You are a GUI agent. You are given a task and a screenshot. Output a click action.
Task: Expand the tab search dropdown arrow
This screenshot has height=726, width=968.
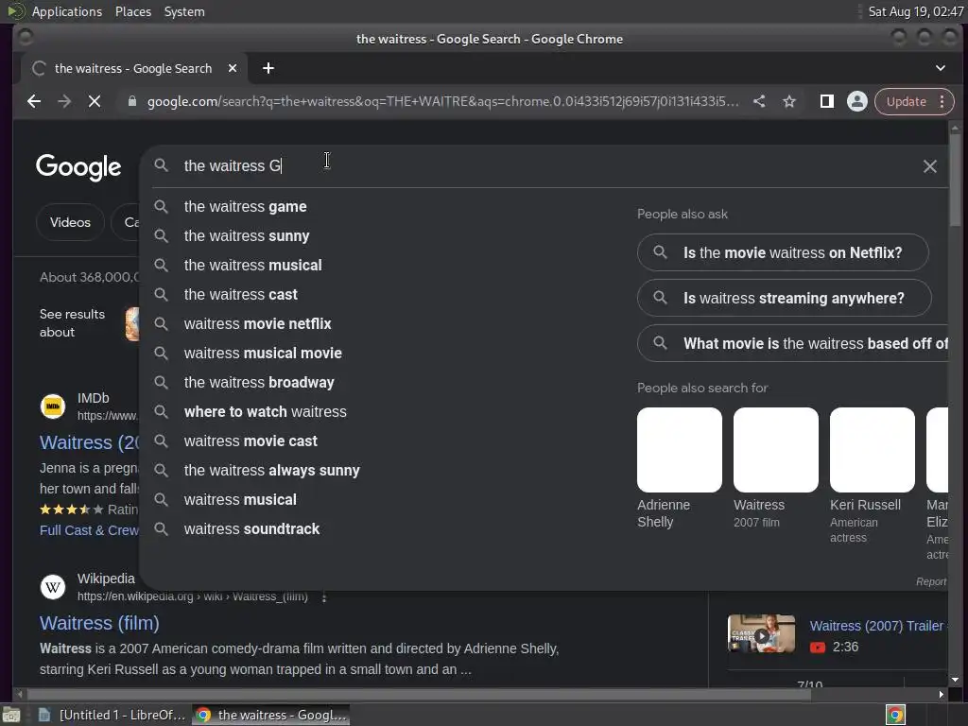pyautogui.click(x=941, y=68)
